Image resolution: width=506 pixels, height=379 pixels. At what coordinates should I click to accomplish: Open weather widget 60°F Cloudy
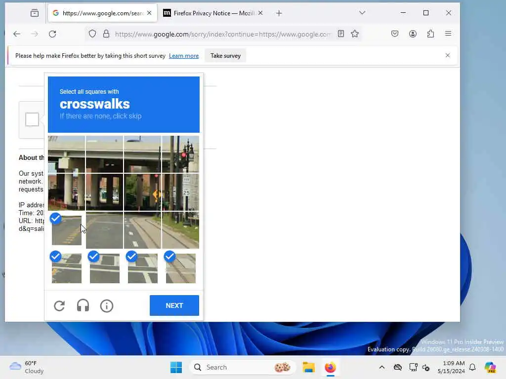coord(27,367)
